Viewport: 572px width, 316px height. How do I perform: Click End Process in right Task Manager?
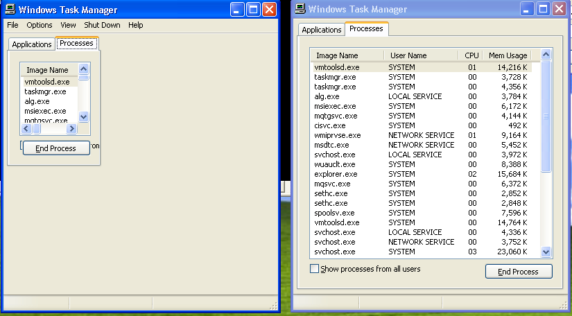coord(519,271)
